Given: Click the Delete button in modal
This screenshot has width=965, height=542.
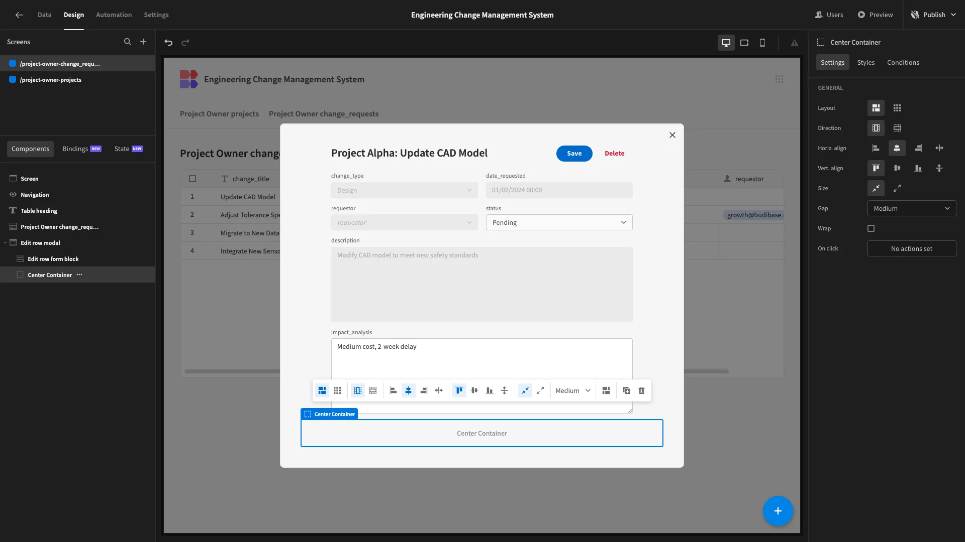Looking at the screenshot, I should 614,154.
